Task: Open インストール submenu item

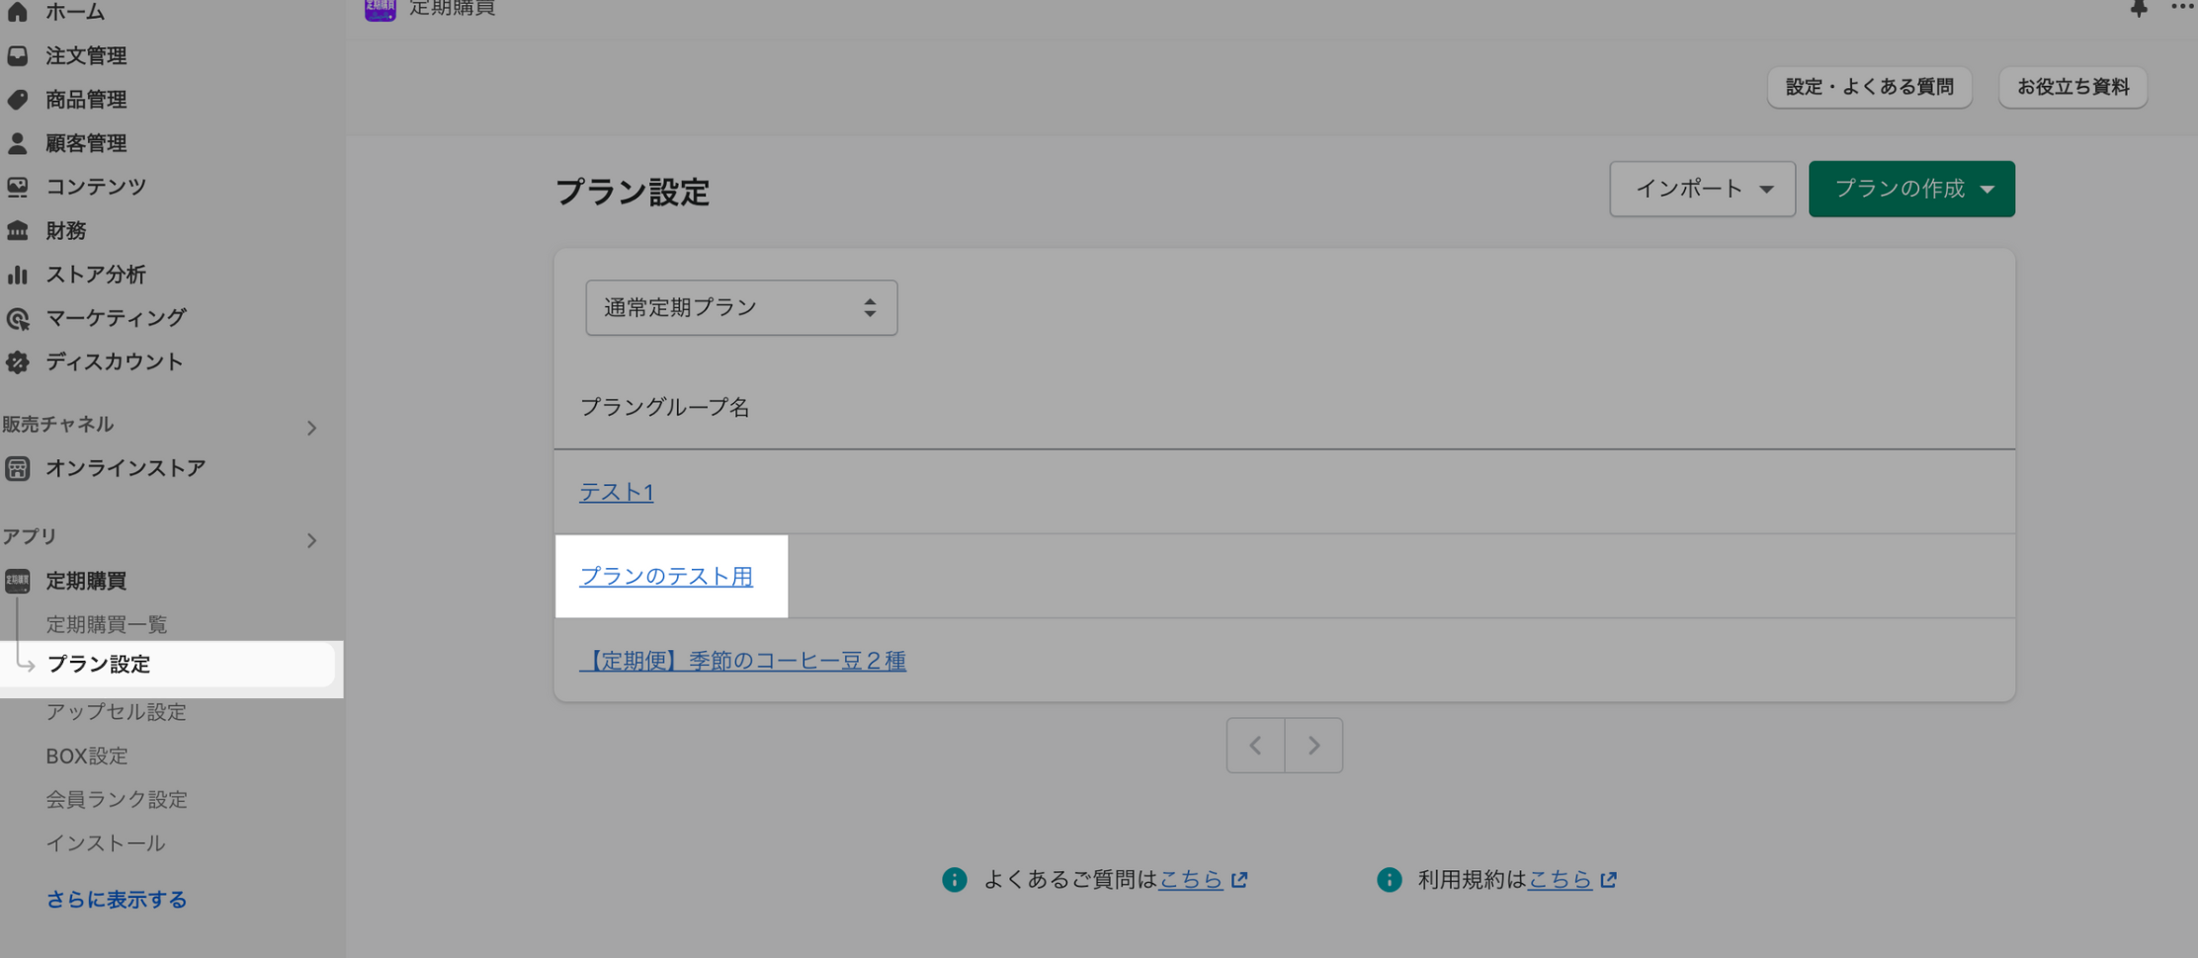Action: pyautogui.click(x=106, y=843)
